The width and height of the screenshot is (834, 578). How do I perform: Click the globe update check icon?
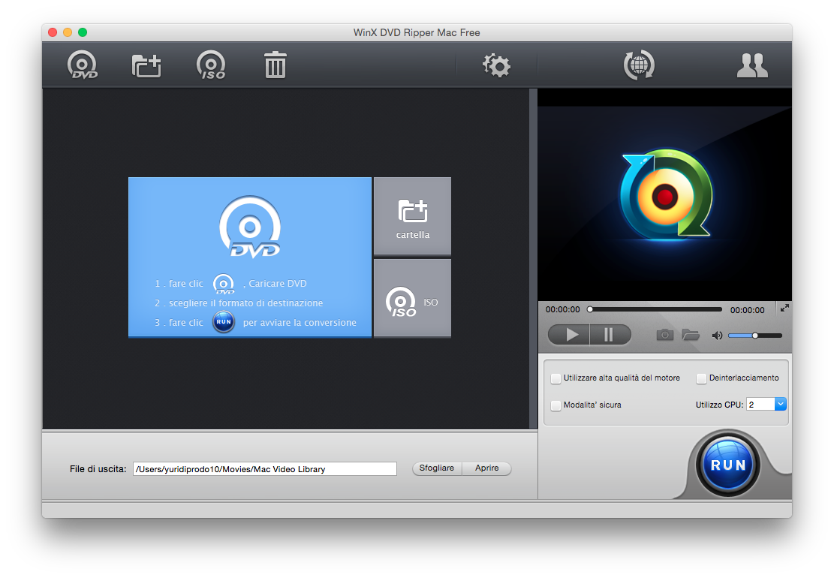[639, 65]
